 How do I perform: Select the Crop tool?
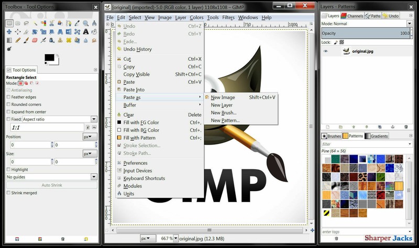(26, 32)
